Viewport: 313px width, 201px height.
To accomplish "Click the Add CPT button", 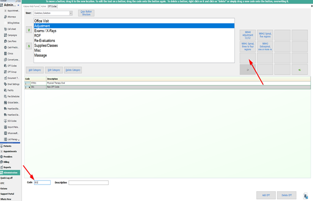I will 266,195.
